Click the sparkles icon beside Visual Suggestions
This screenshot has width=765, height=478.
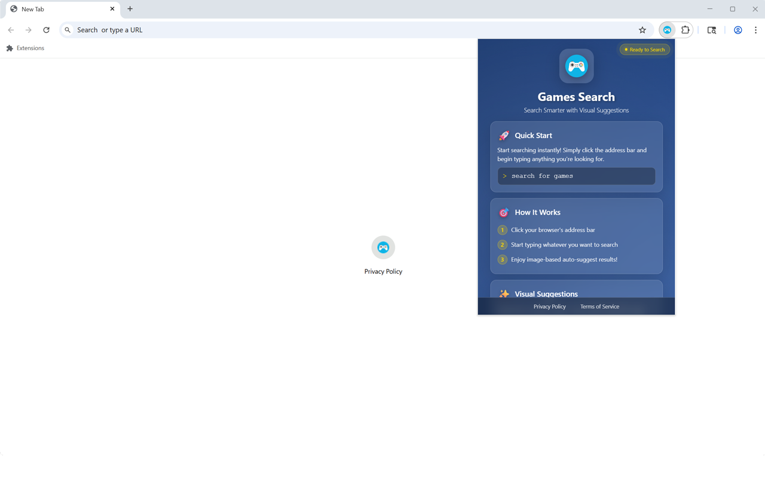click(x=504, y=294)
